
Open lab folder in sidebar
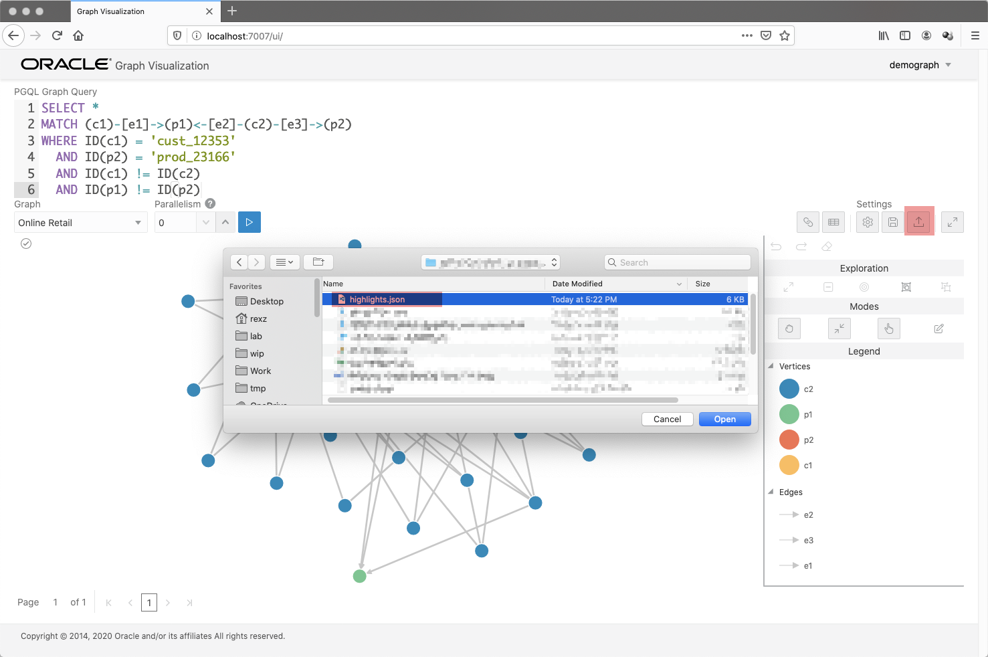coord(249,336)
